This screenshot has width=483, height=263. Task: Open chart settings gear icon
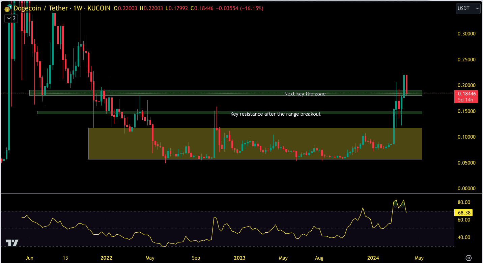(468, 258)
